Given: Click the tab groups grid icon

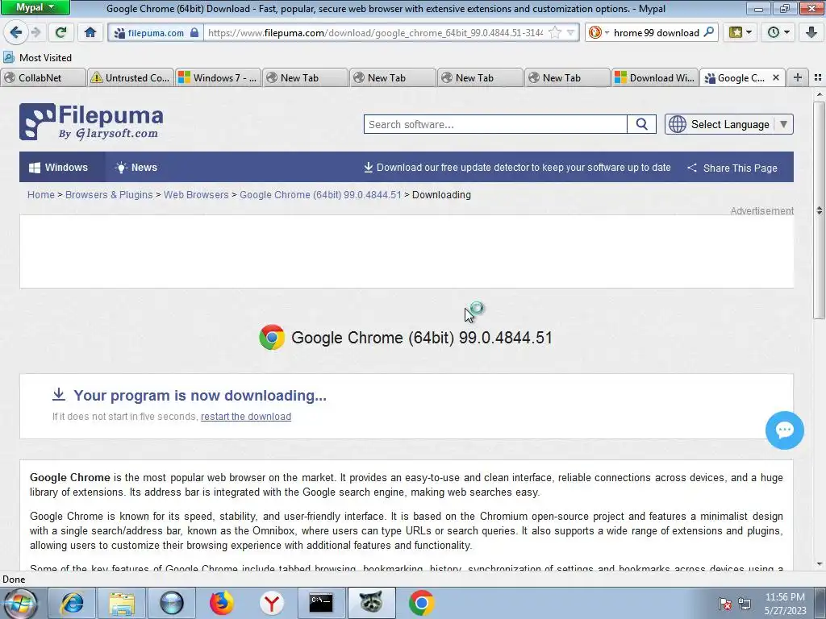Looking at the screenshot, I should [x=818, y=78].
